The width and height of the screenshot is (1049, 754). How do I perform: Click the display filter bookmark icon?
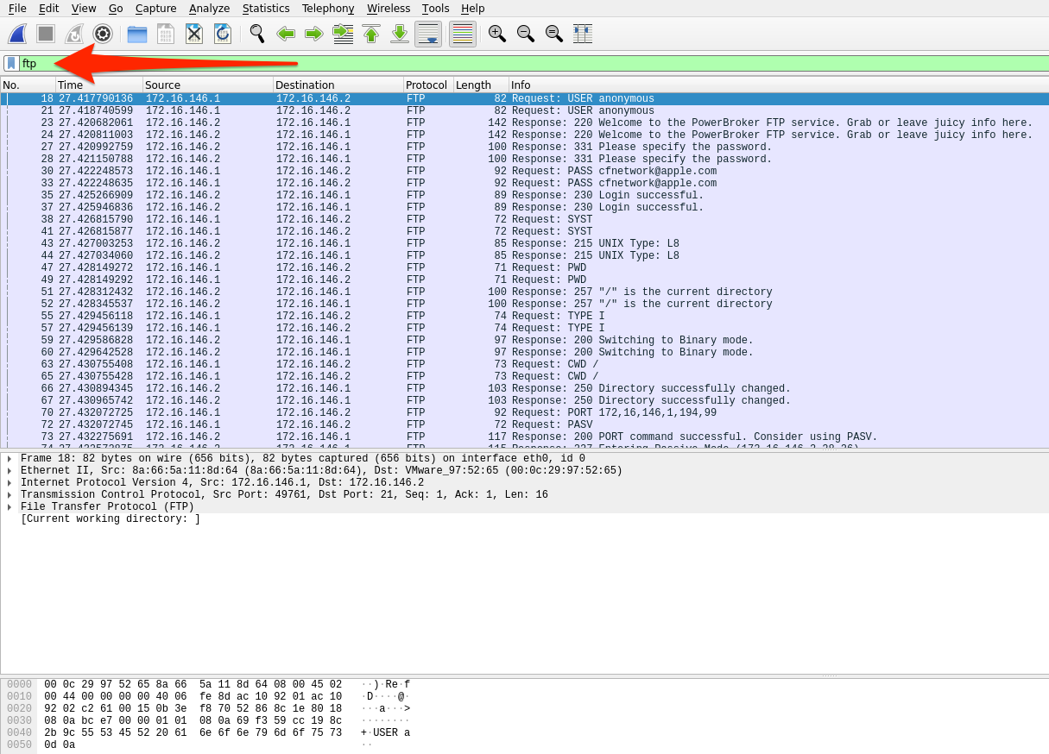(11, 63)
